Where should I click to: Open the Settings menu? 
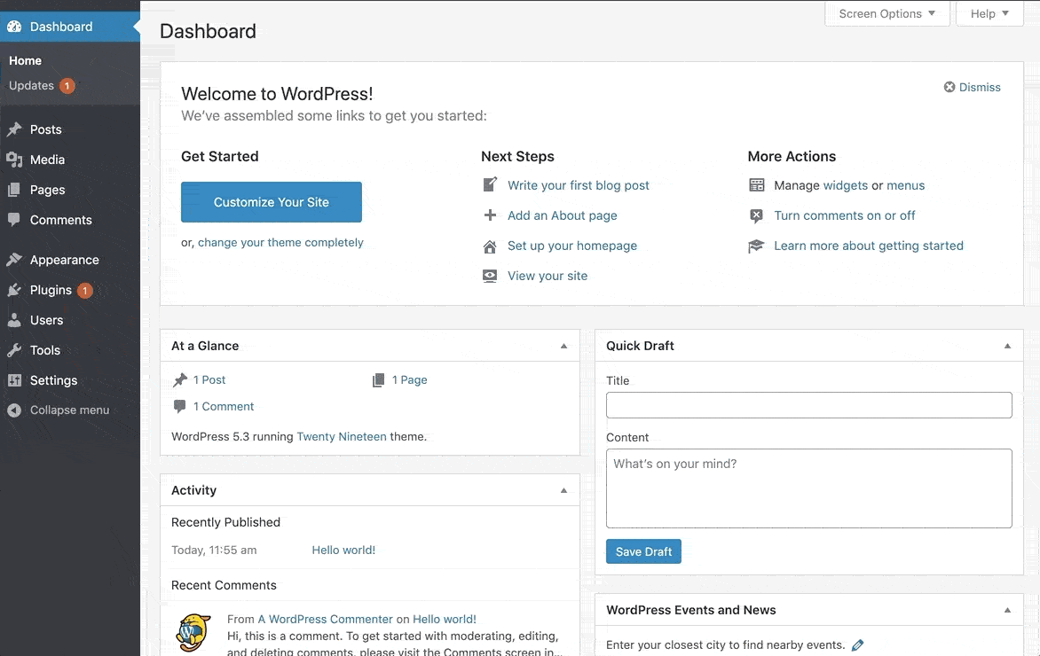click(69, 380)
